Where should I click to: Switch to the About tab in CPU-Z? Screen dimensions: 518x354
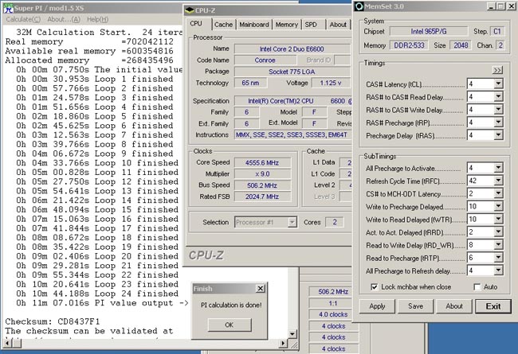tap(338, 25)
